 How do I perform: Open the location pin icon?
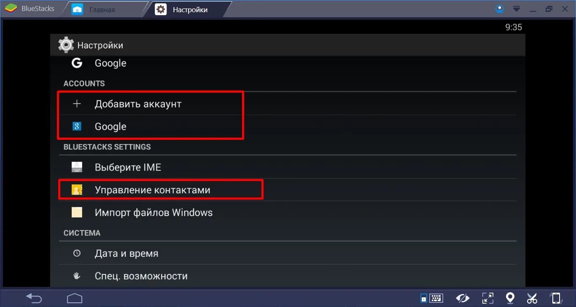[510, 298]
